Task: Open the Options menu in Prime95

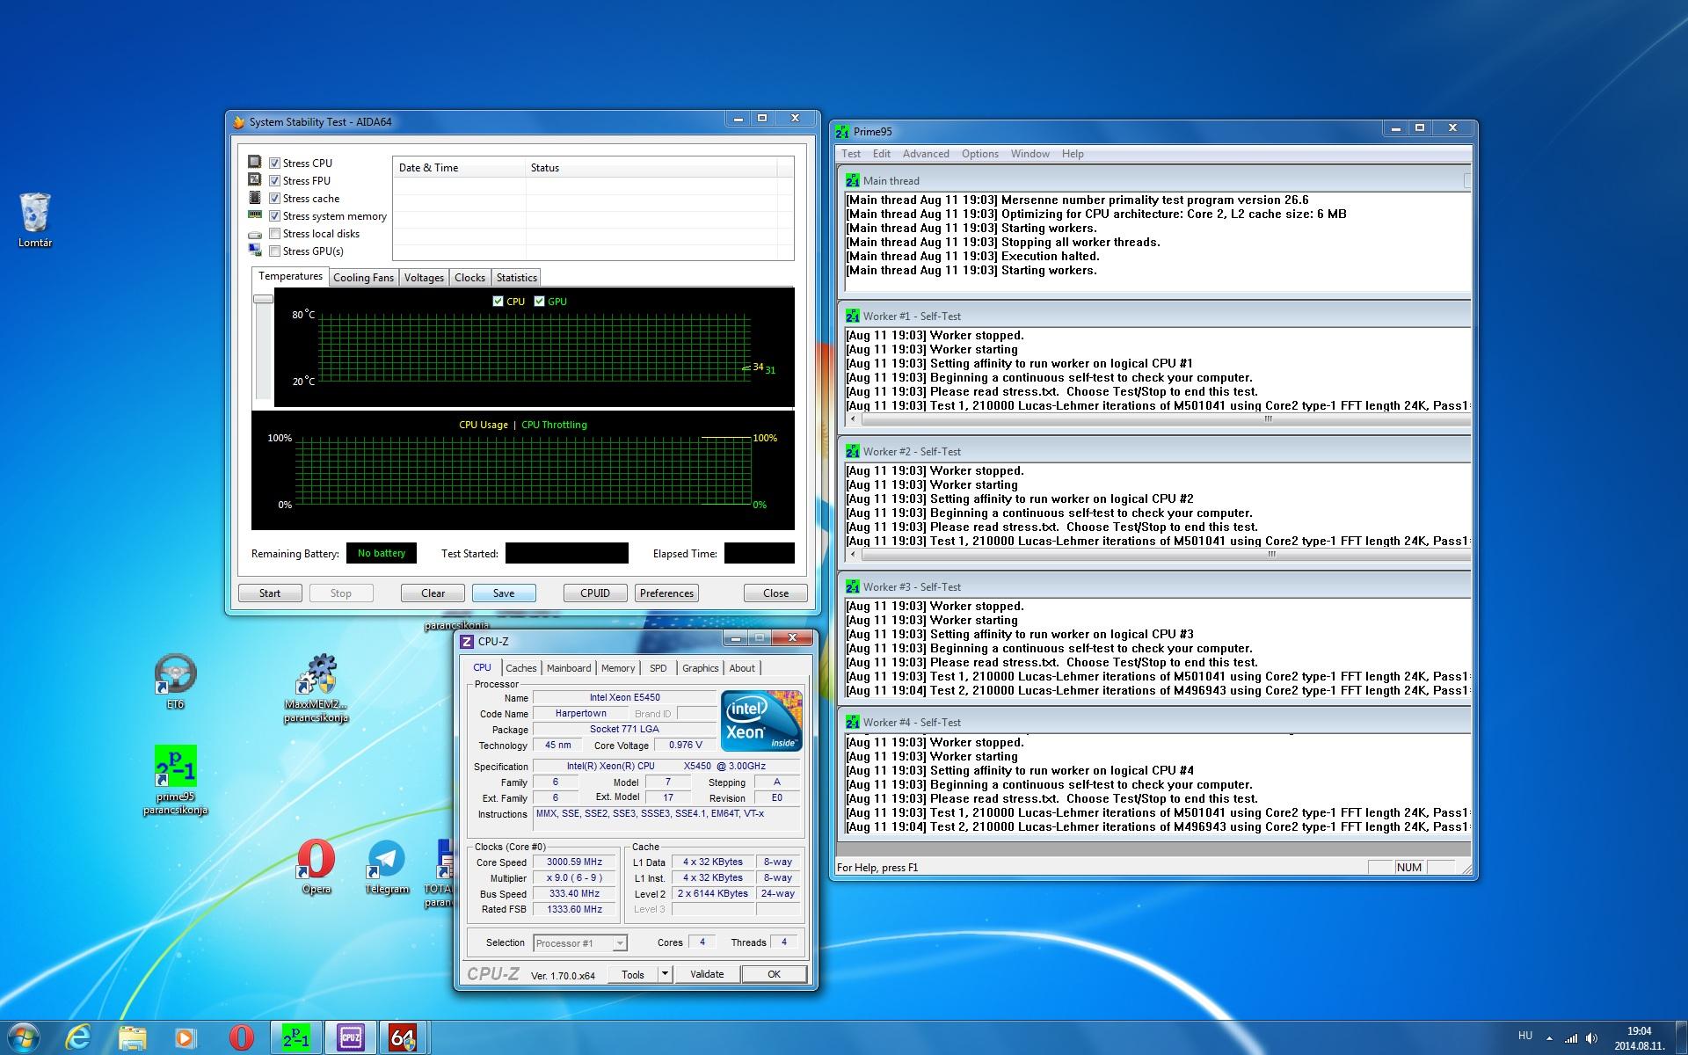Action: (979, 154)
